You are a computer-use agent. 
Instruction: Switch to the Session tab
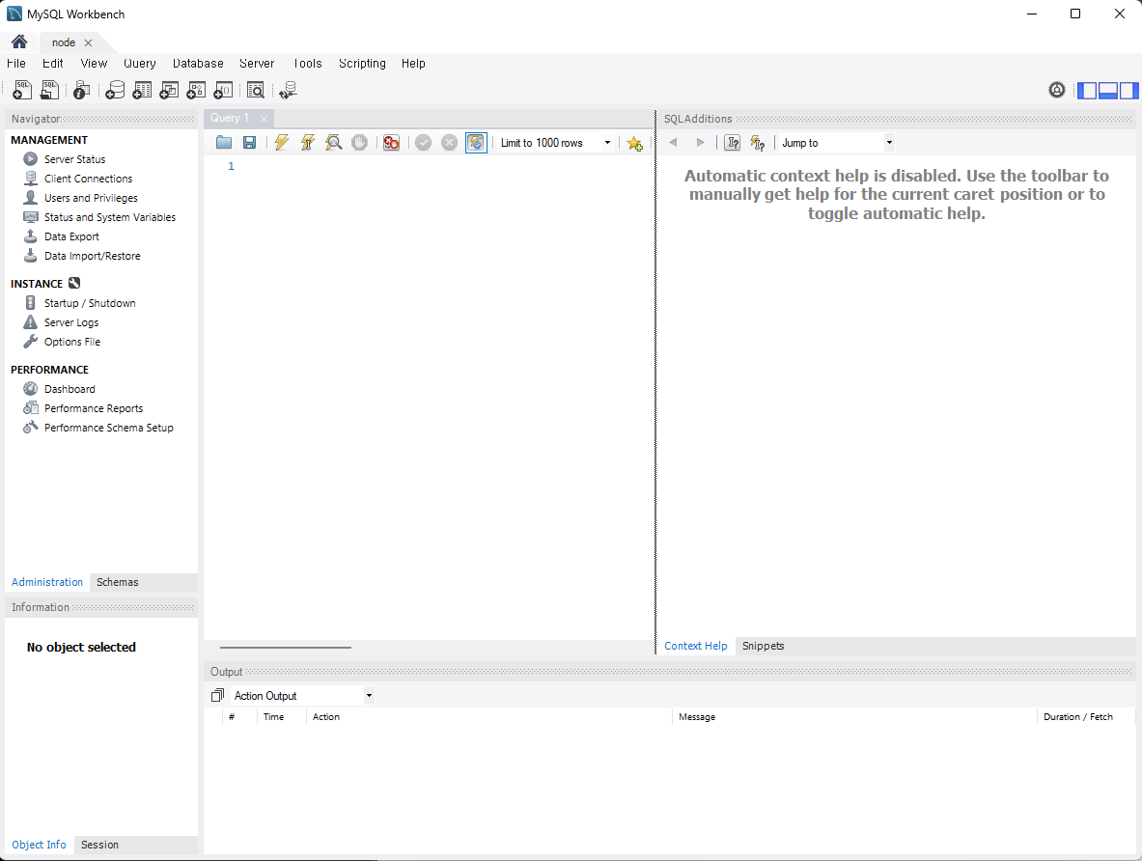pos(99,845)
